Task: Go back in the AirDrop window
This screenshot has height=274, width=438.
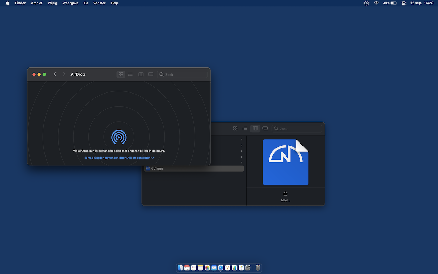Action: pos(55,74)
